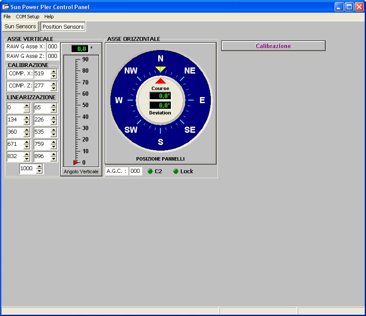
Task: Increment the linearization value 0
Action: [x=27, y=106]
